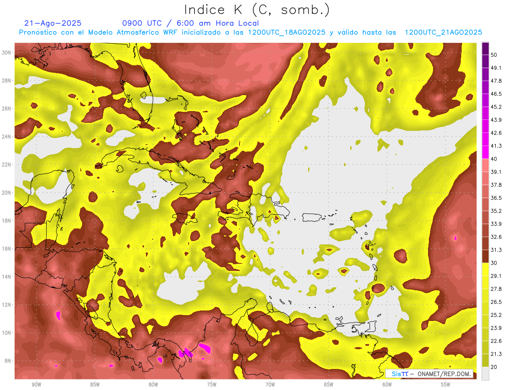Click the colorbar value '37.8'
505x390 pixels.
[x=496, y=185]
